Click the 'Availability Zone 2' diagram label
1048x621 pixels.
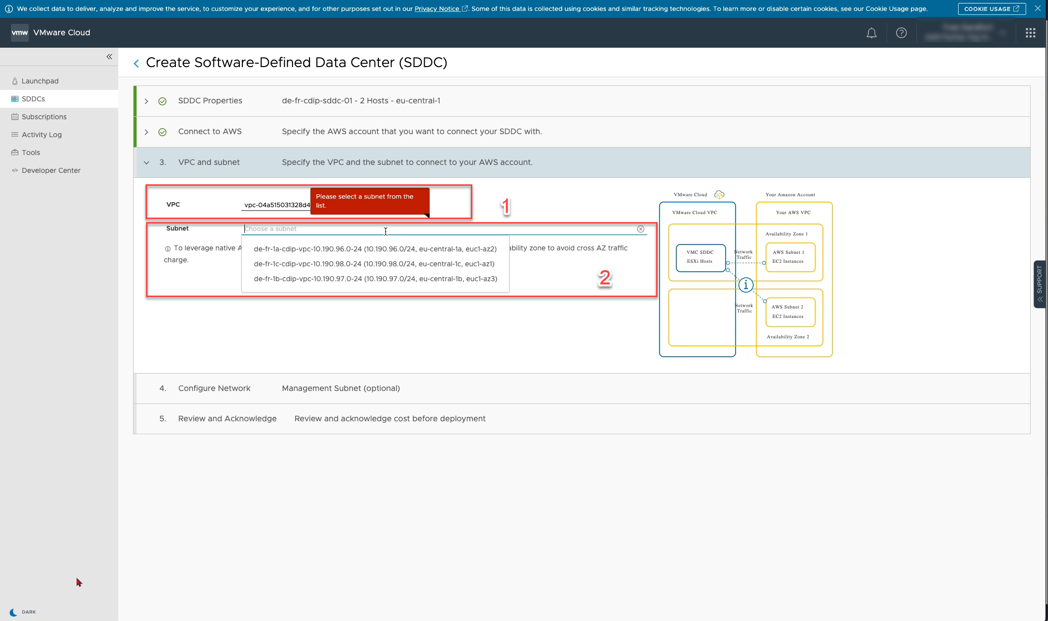coord(788,337)
